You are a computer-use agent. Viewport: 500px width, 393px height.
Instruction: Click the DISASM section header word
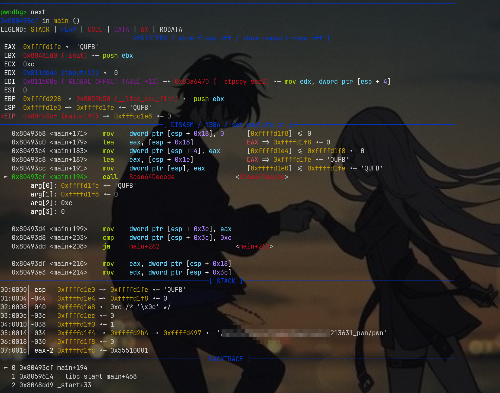[182, 125]
